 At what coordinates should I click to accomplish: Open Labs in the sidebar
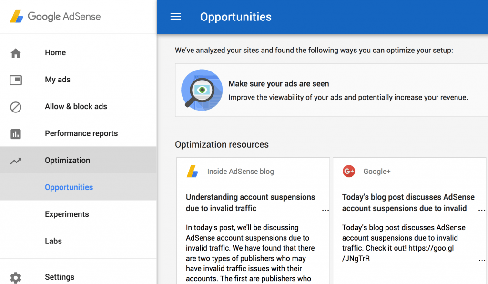coord(53,241)
